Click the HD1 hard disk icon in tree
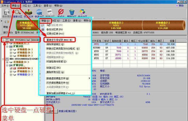The height and width of the screenshot is (121, 188). click(7, 59)
